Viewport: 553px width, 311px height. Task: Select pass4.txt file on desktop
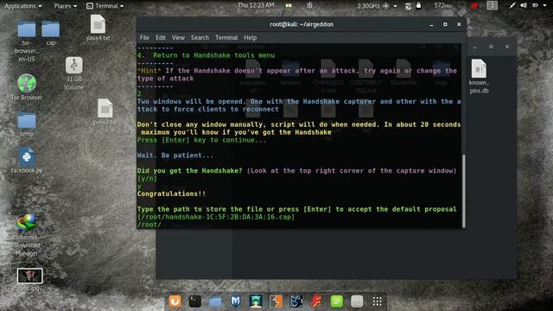click(x=98, y=28)
